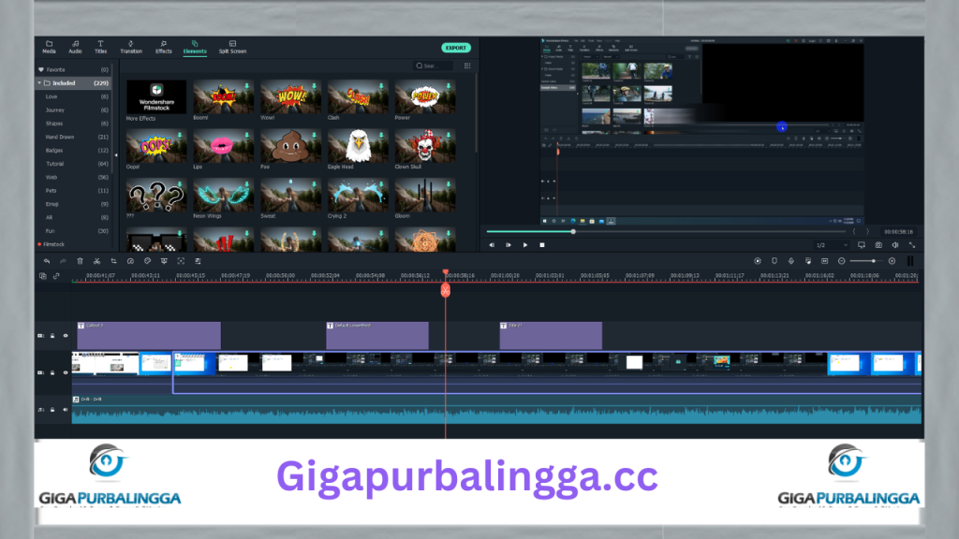The width and height of the screenshot is (959, 539).
Task: Click the Delete trash icon
Action: pos(80,261)
